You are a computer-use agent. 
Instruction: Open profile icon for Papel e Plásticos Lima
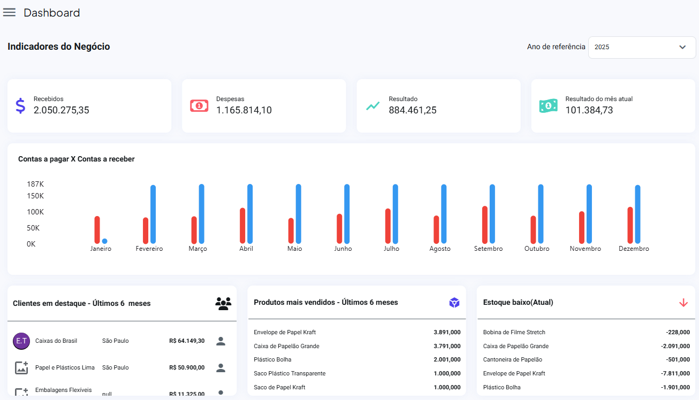tap(221, 368)
